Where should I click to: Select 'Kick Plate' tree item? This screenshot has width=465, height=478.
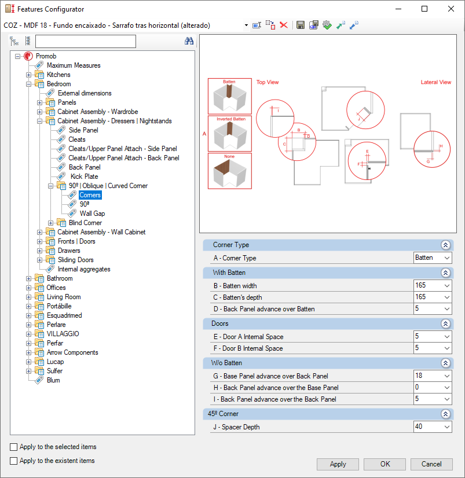coord(84,177)
